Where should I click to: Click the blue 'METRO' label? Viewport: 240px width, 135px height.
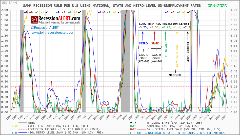(143, 43)
